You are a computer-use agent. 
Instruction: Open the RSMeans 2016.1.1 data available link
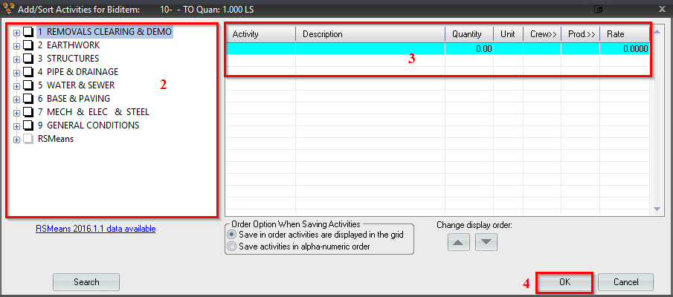point(96,229)
